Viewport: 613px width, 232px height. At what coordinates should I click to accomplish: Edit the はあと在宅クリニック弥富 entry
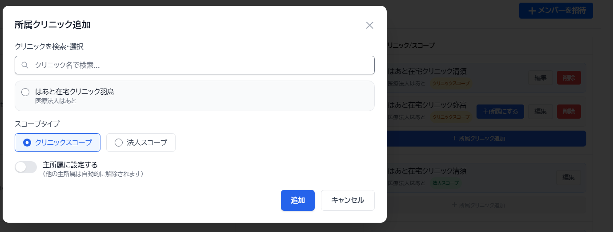point(540,112)
